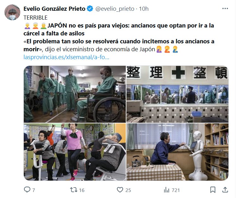Click the share upload icon
The height and width of the screenshot is (198, 237).
(x=225, y=190)
